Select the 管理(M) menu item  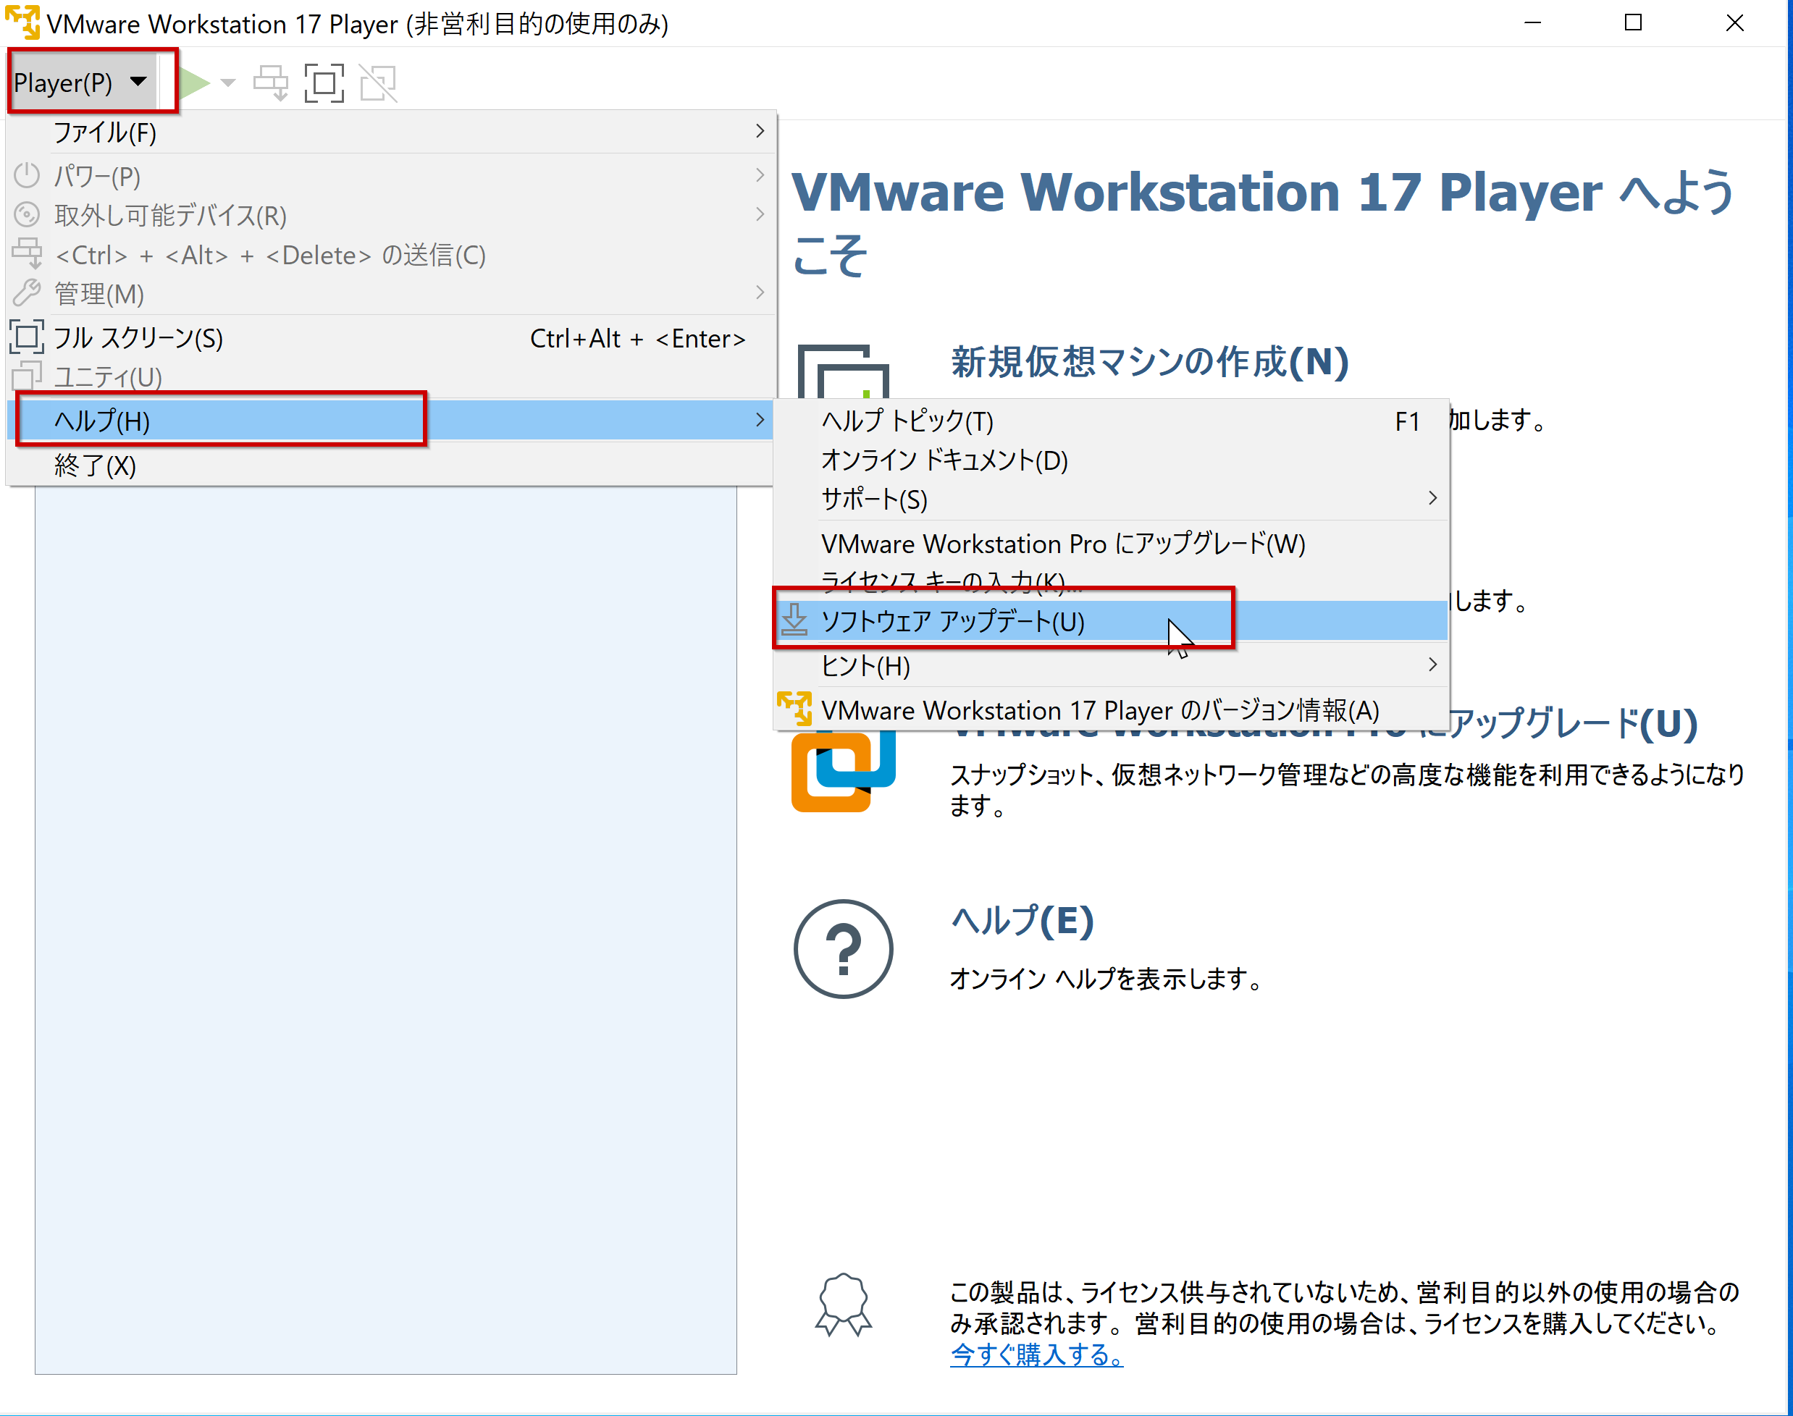(x=390, y=293)
